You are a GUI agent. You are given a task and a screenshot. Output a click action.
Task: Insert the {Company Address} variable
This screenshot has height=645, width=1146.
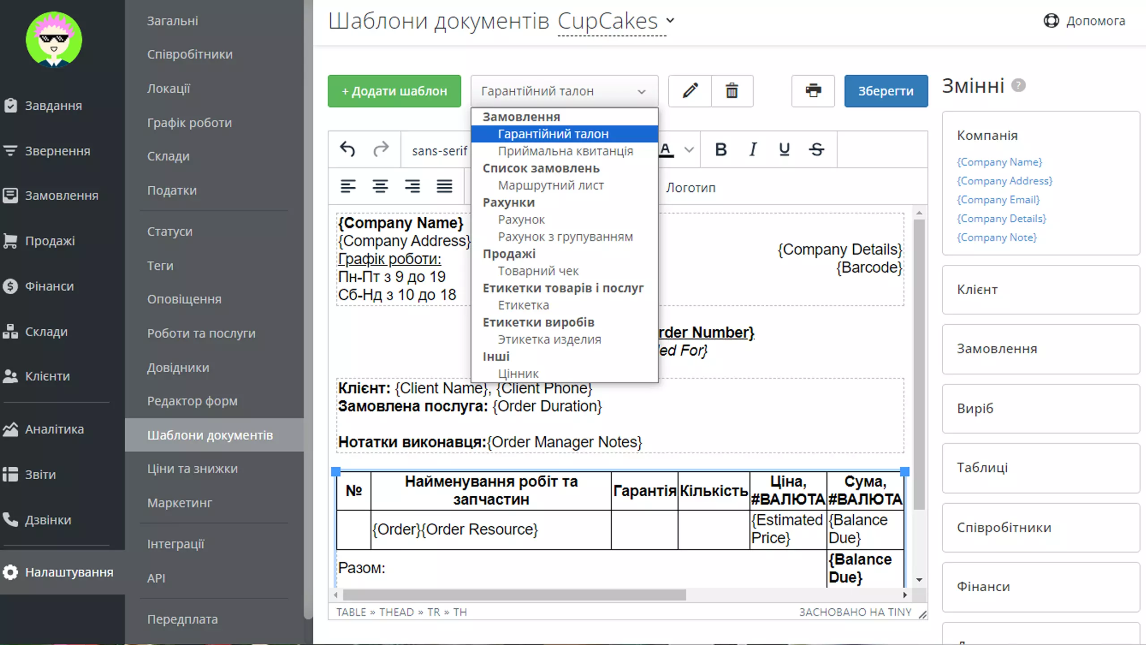tap(1005, 181)
